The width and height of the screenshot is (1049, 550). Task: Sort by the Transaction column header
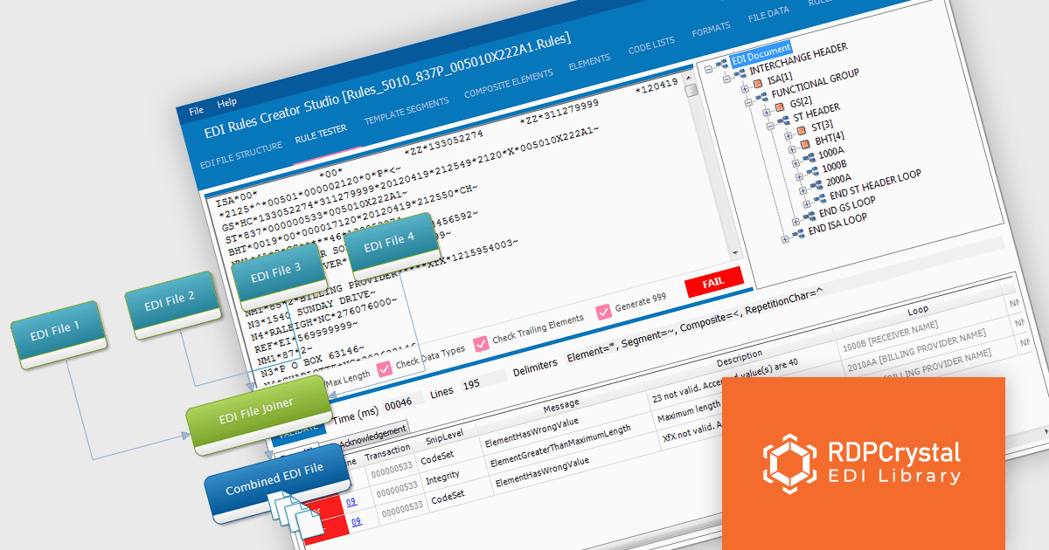[387, 454]
